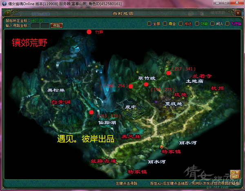Click the orange location marker above 杨家镇

click(x=162, y=147)
